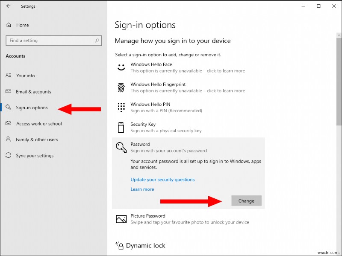Click the Learn more link under Password
342x256 pixels.
pyautogui.click(x=142, y=189)
